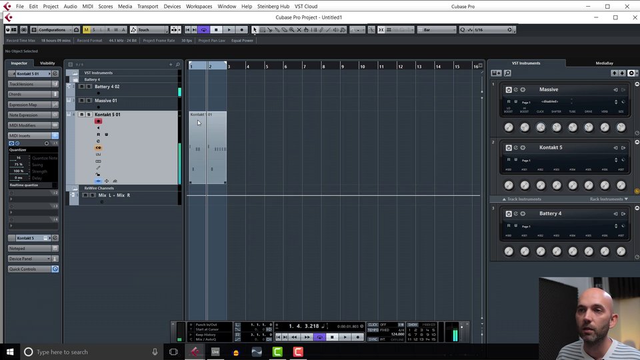
Task: Open the Bar snap type dropdown
Action: point(436,30)
